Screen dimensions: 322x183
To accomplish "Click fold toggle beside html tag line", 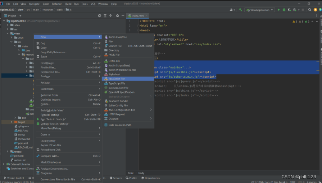I will [139, 26].
